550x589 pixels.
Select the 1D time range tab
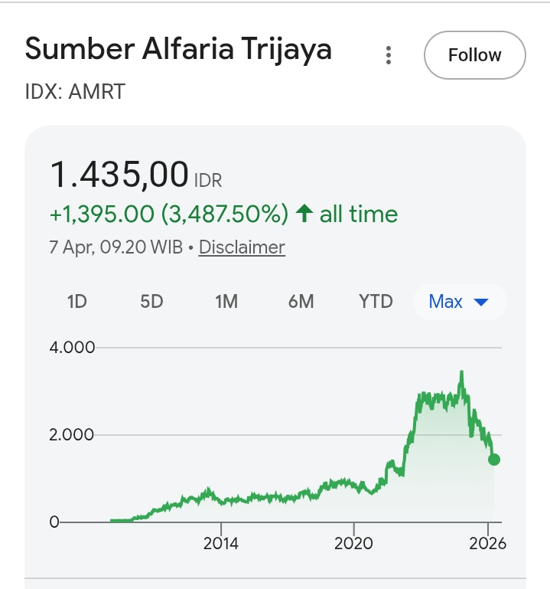pos(77,302)
